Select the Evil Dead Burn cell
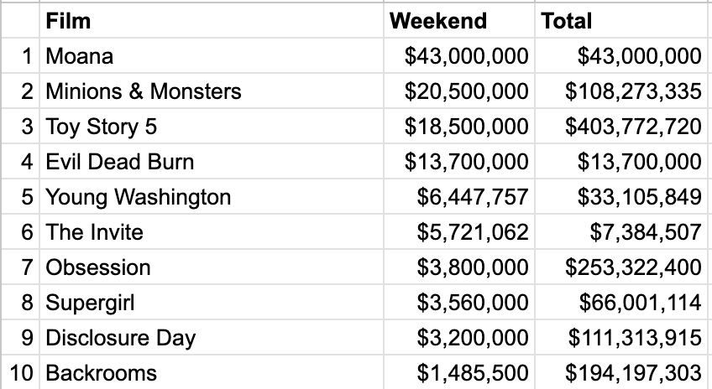712x389 pixels. [x=212, y=162]
